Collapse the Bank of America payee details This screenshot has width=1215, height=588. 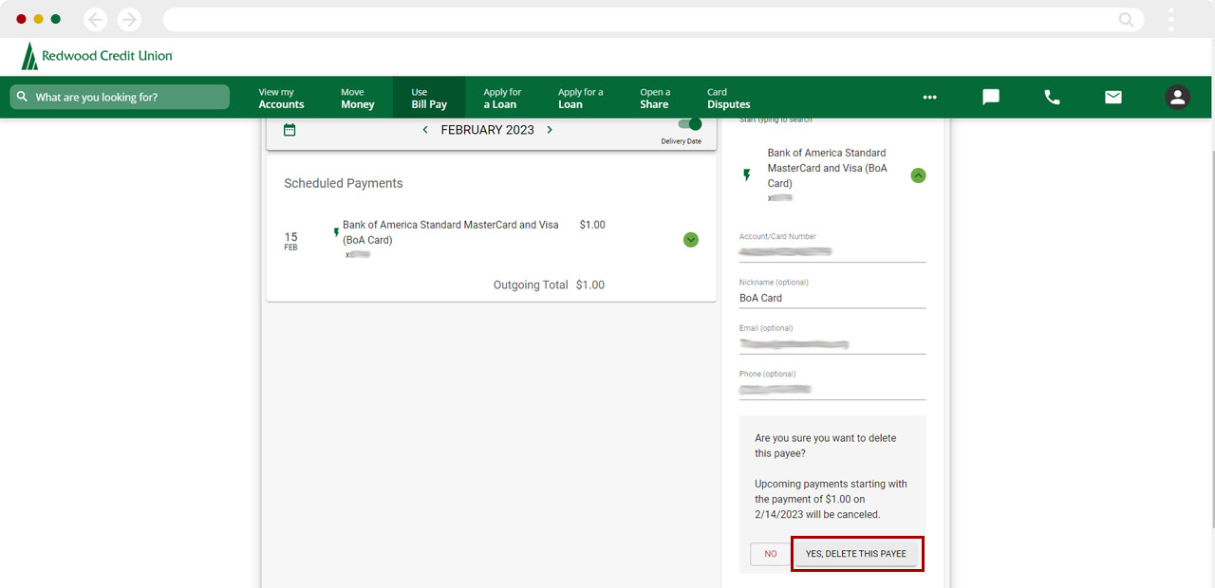click(918, 175)
